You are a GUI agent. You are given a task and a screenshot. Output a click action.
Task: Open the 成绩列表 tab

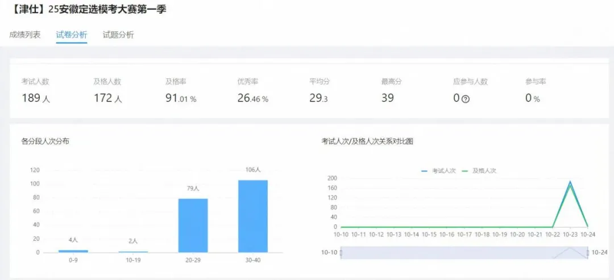click(x=25, y=35)
